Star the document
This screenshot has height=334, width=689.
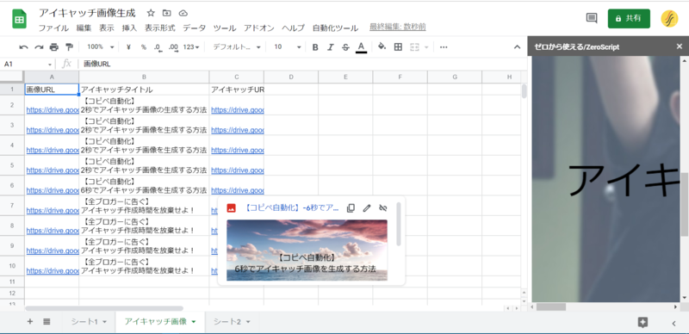[150, 13]
